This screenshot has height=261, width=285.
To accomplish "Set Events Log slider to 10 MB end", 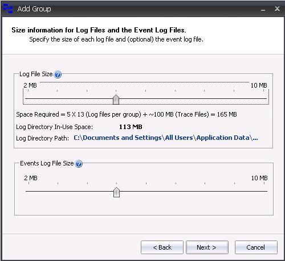I will [x=264, y=192].
